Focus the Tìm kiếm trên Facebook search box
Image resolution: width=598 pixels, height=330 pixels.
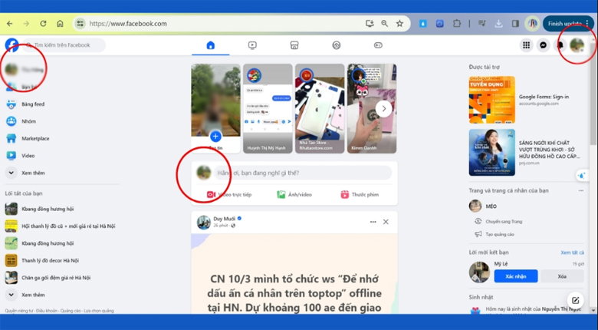(x=64, y=45)
